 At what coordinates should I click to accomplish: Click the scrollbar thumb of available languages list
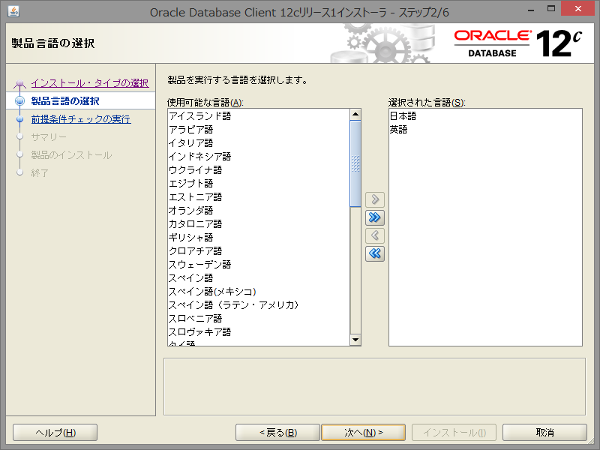click(x=355, y=163)
